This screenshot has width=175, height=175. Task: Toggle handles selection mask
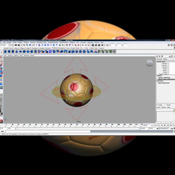click(x=36, y=45)
